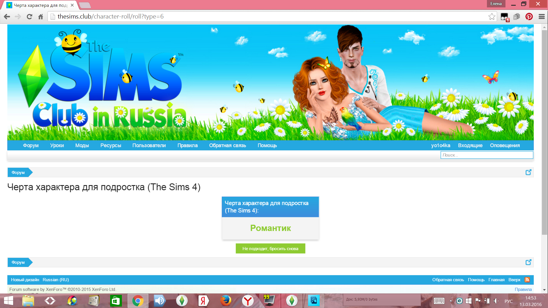The image size is (548, 308).
Task: Open the Windows Start button
Action: point(8,301)
